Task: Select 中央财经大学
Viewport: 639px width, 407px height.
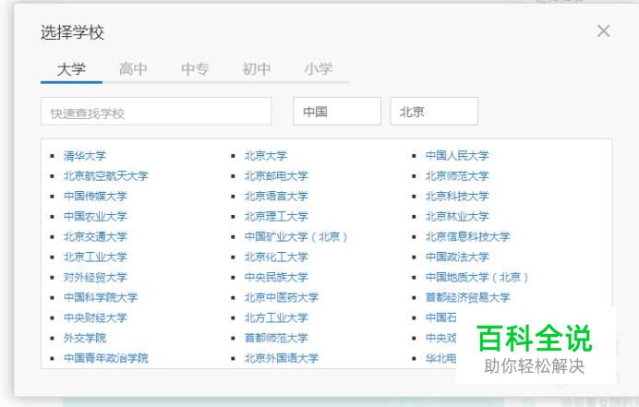Action: [x=95, y=317]
